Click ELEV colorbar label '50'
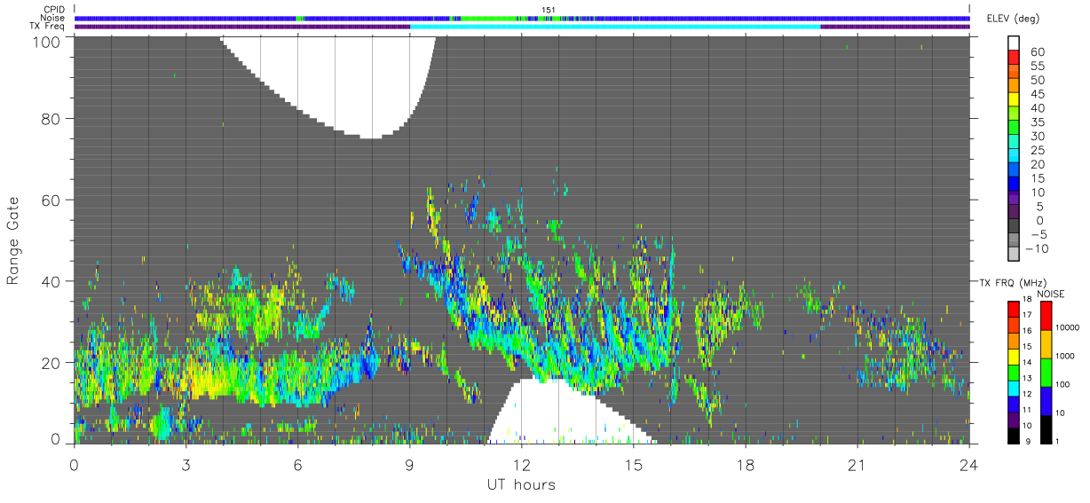 [x=1038, y=81]
